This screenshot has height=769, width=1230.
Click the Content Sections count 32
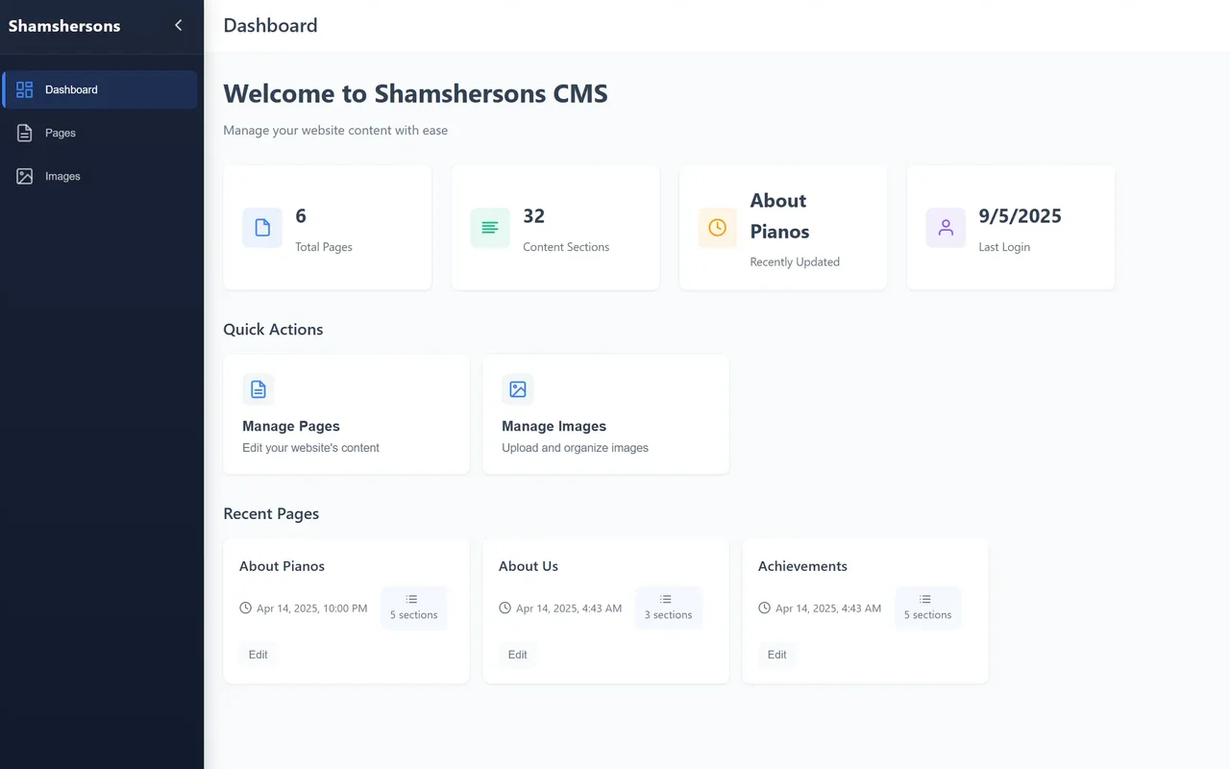pyautogui.click(x=534, y=216)
